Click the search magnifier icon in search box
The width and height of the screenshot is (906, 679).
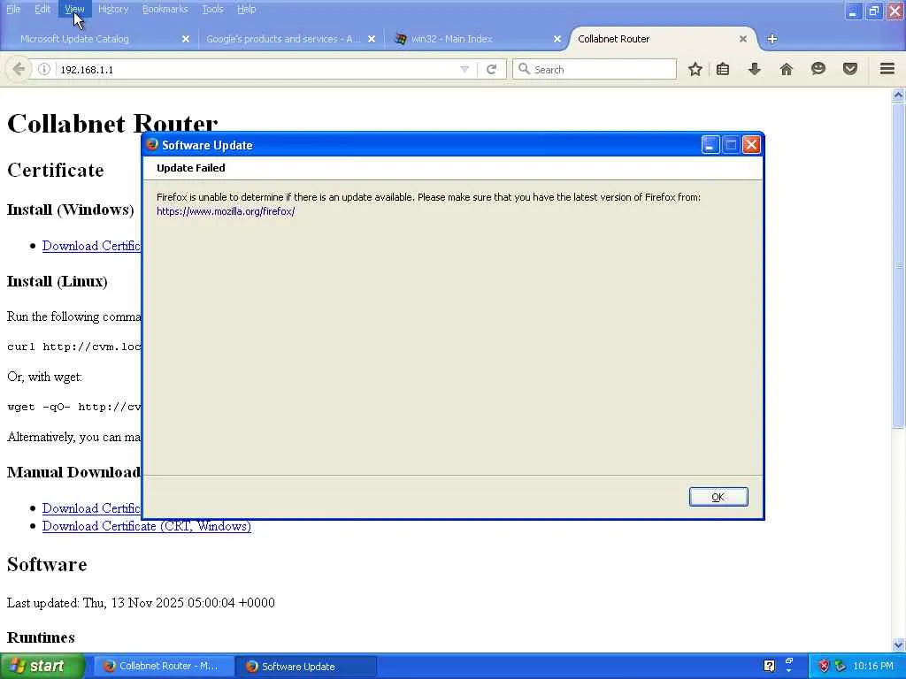point(524,69)
